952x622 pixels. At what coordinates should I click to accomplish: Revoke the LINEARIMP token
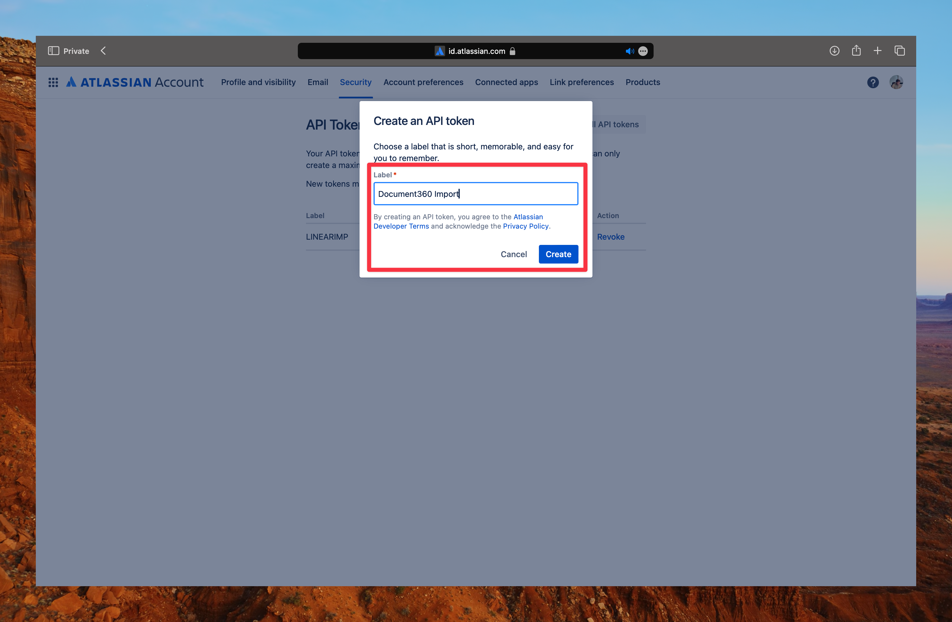(x=611, y=236)
